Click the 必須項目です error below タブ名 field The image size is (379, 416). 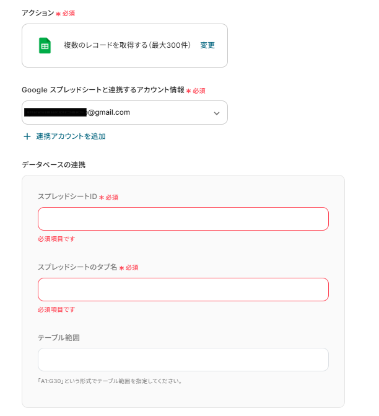tap(56, 309)
